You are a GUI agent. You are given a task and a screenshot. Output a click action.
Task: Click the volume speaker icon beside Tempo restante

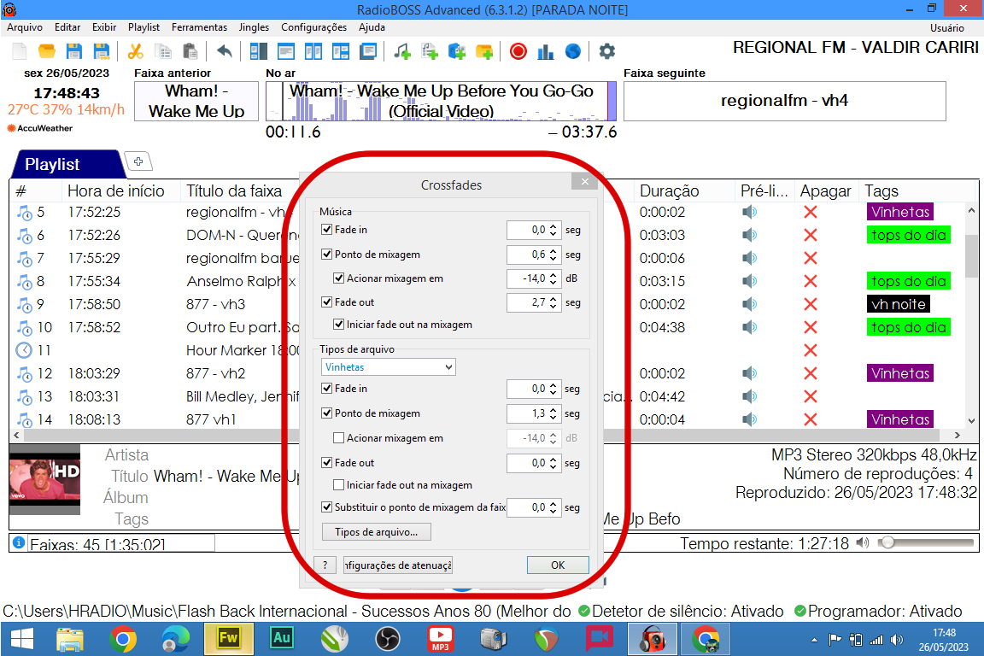coord(863,542)
